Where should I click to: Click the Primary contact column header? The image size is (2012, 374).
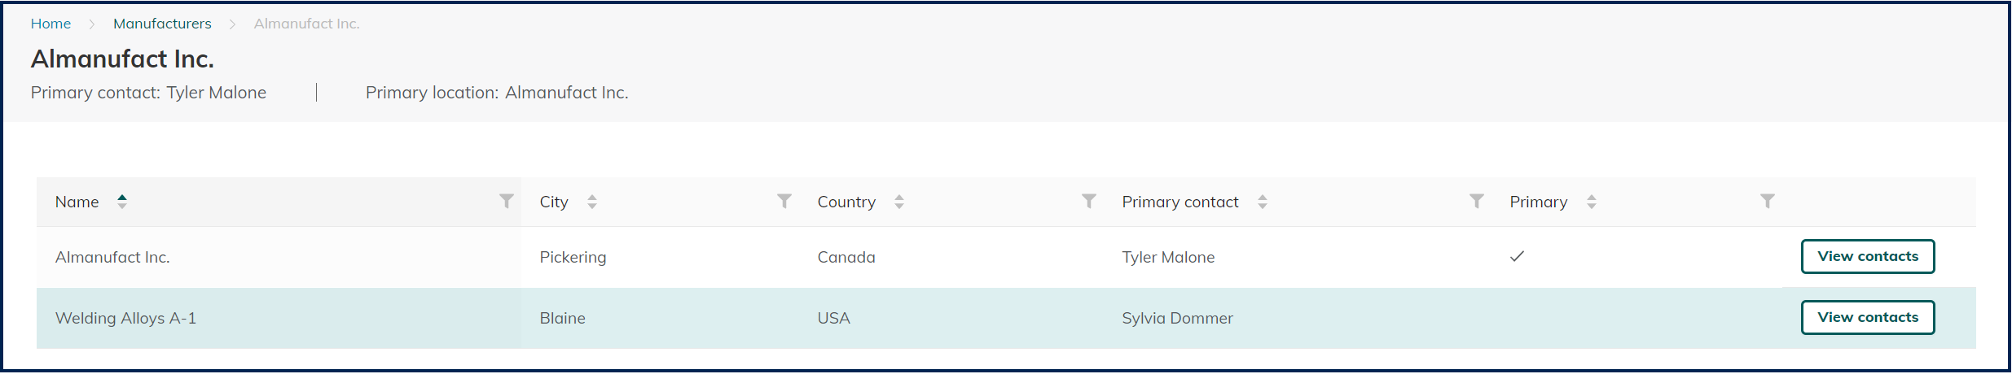(x=1180, y=202)
